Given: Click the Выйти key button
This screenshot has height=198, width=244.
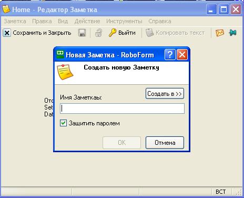Looking at the screenshot, I should click(x=122, y=33).
